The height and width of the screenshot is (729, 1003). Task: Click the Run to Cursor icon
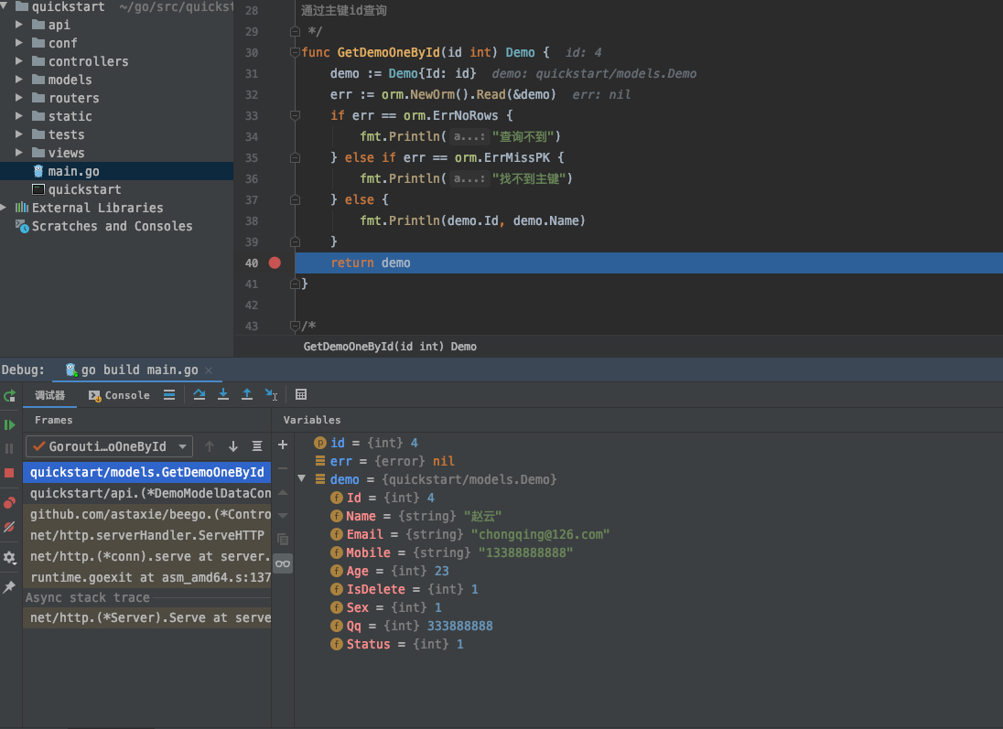(x=271, y=394)
